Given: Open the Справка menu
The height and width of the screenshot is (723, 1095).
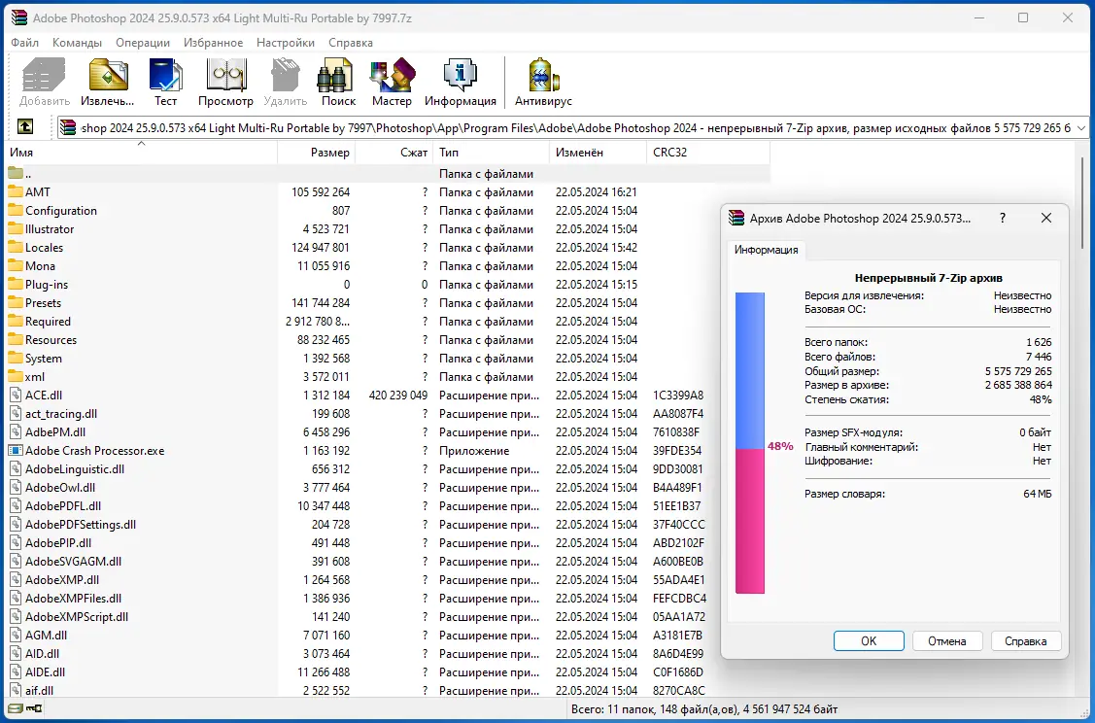Looking at the screenshot, I should pyautogui.click(x=350, y=43).
